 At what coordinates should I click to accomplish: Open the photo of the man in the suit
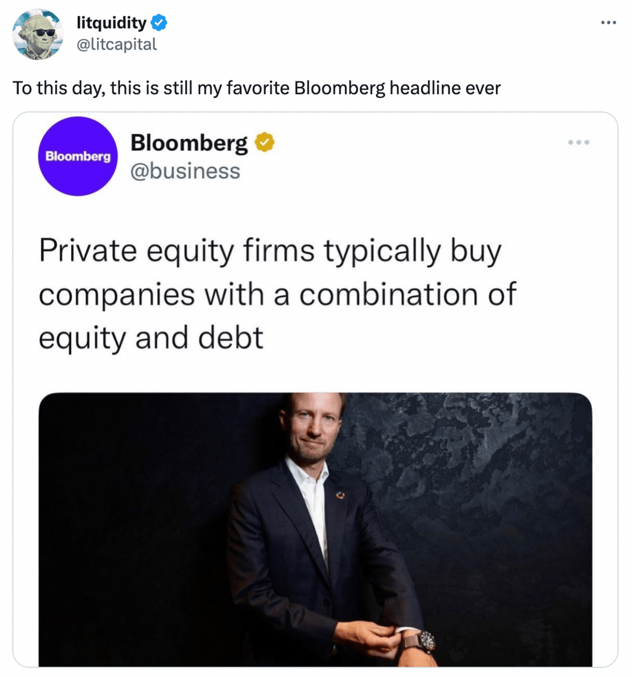[x=315, y=529]
